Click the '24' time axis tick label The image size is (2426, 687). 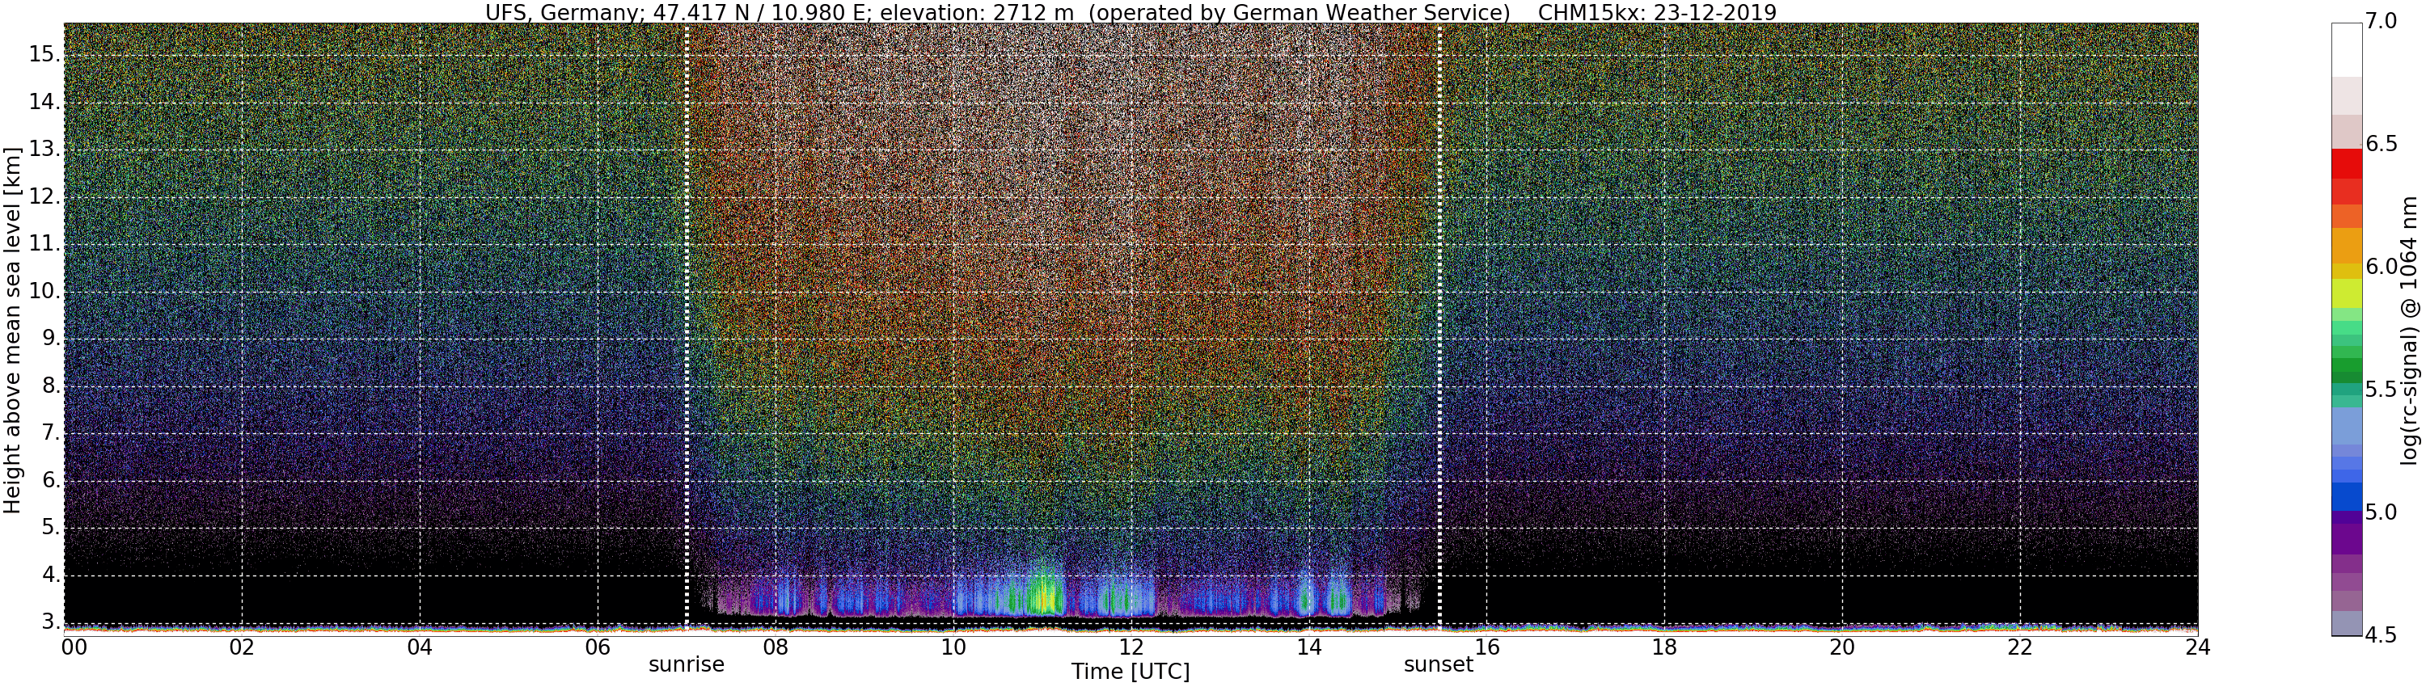(x=2197, y=647)
